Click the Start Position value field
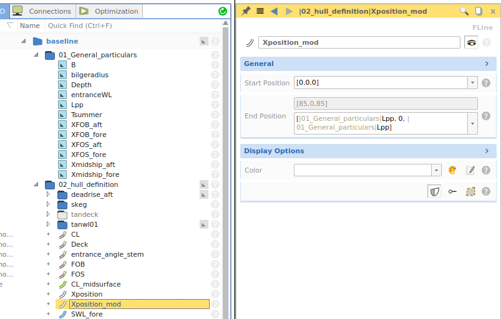Screen dimensions: 501x319 (x=381, y=83)
